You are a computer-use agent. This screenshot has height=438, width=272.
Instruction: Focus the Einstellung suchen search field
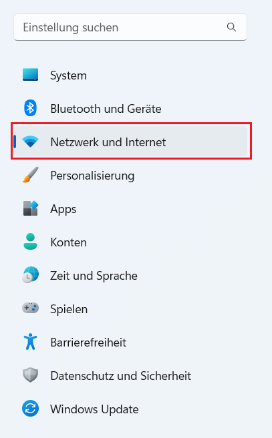coord(130,27)
